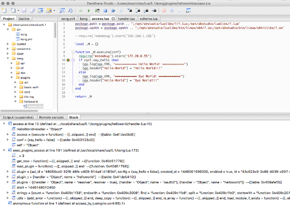Screen dimensions: 290x209
Task: Open the Find toolbar icon
Action: (x=62, y=10)
